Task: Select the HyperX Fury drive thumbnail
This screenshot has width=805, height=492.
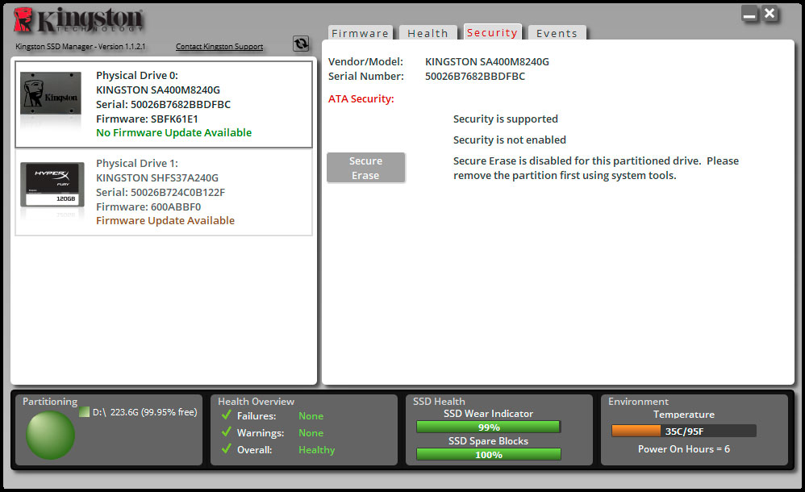Action: 52,185
